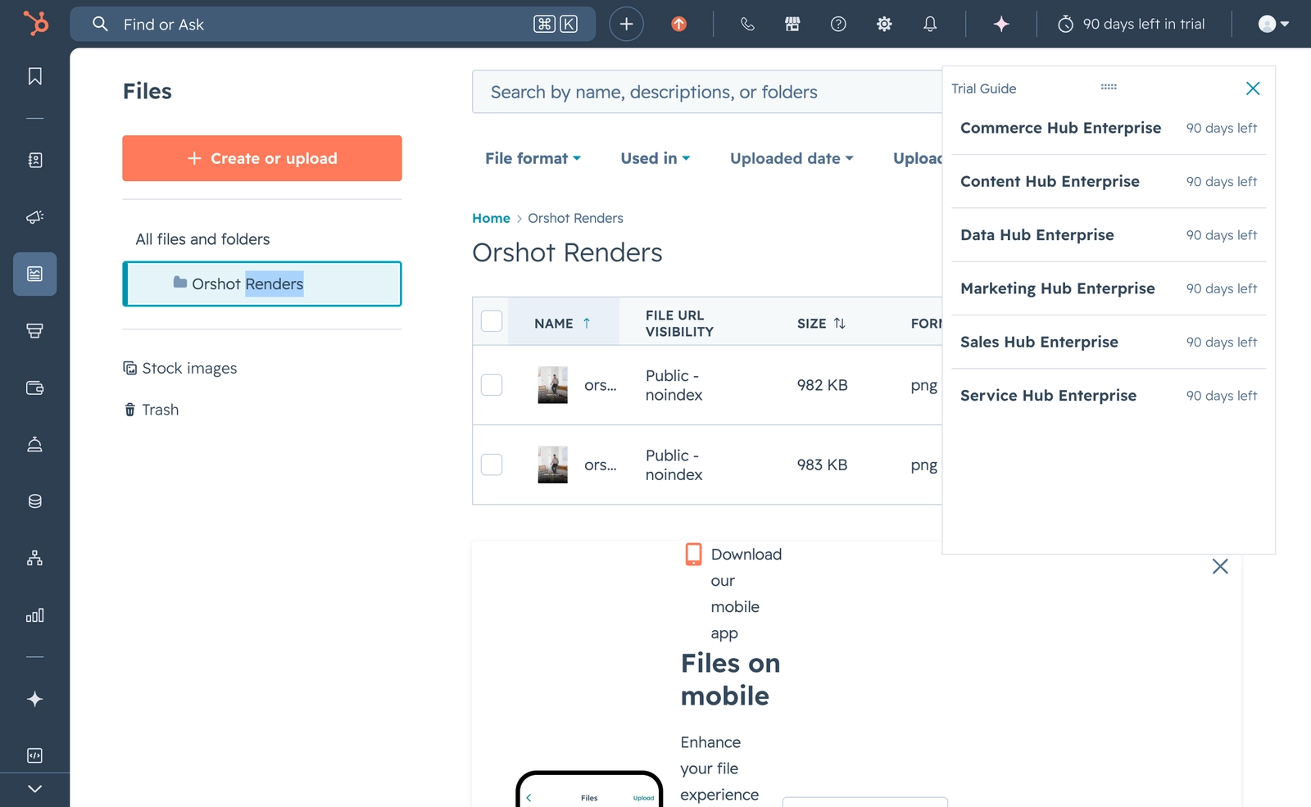Select Service Hub Enterprise trial
This screenshot has width=1311, height=807.
pos(1109,396)
